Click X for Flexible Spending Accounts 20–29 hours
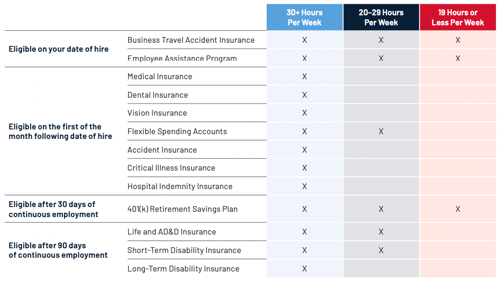The width and height of the screenshot is (498, 281). (381, 132)
